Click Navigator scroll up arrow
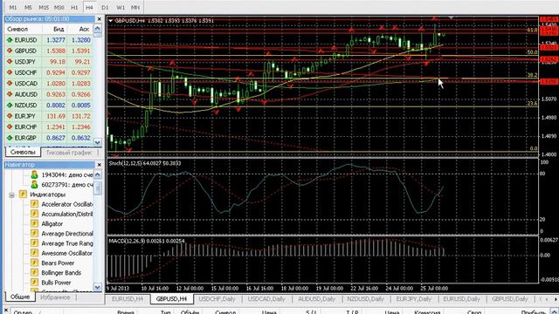This screenshot has width=559, height=314. pyautogui.click(x=97, y=174)
